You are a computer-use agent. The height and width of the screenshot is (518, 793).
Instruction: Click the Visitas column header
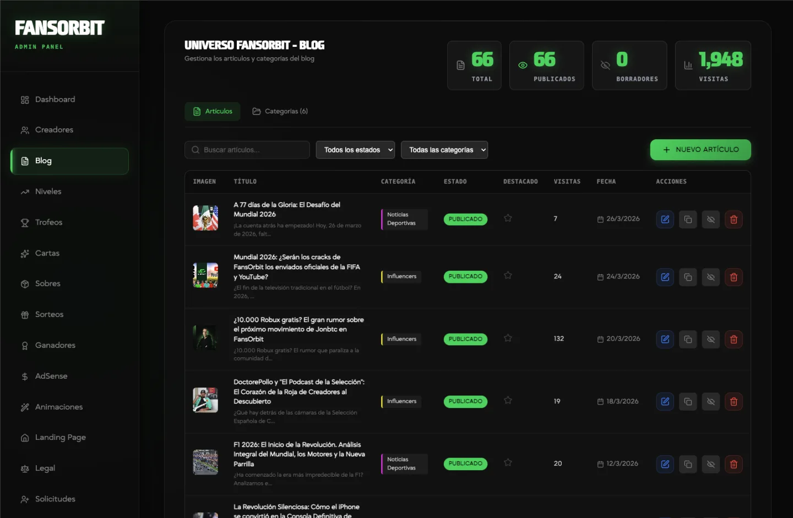click(567, 182)
